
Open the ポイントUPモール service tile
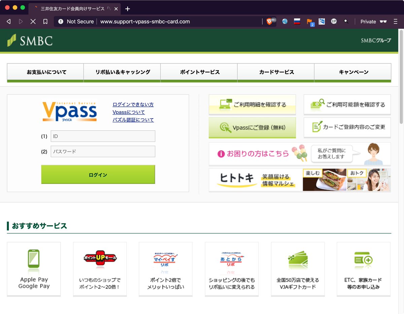point(100,269)
